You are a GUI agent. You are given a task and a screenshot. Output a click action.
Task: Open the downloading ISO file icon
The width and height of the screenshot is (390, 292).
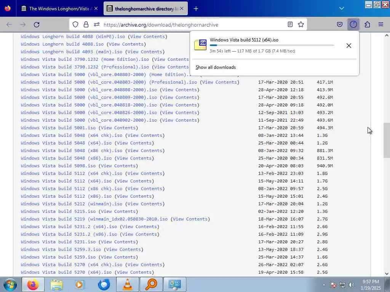tap(200, 45)
